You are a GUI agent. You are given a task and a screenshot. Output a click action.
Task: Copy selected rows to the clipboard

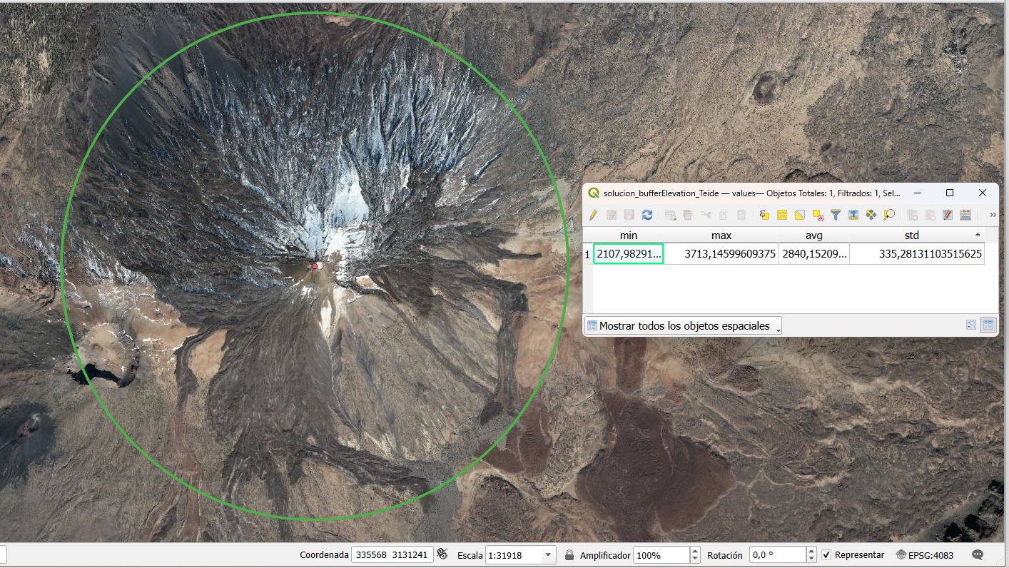click(x=724, y=215)
